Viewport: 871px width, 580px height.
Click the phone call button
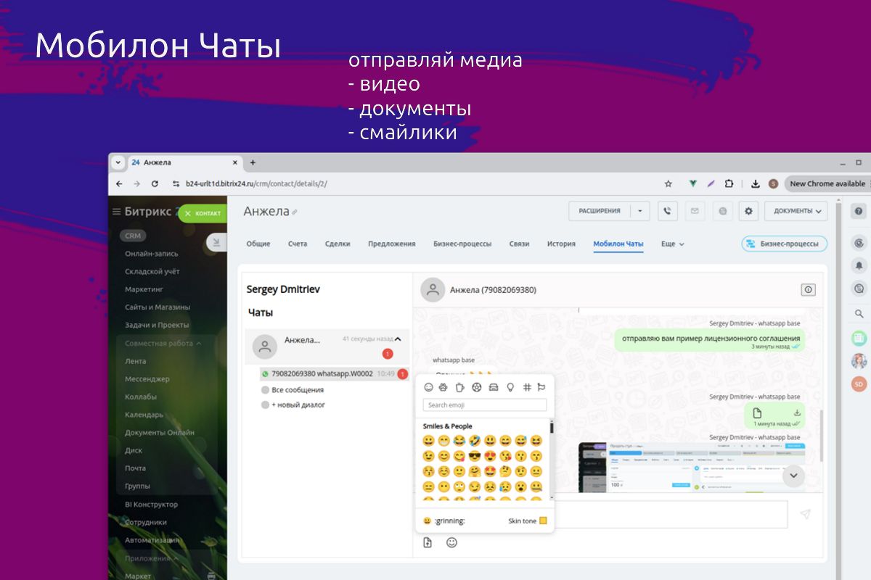click(x=668, y=211)
